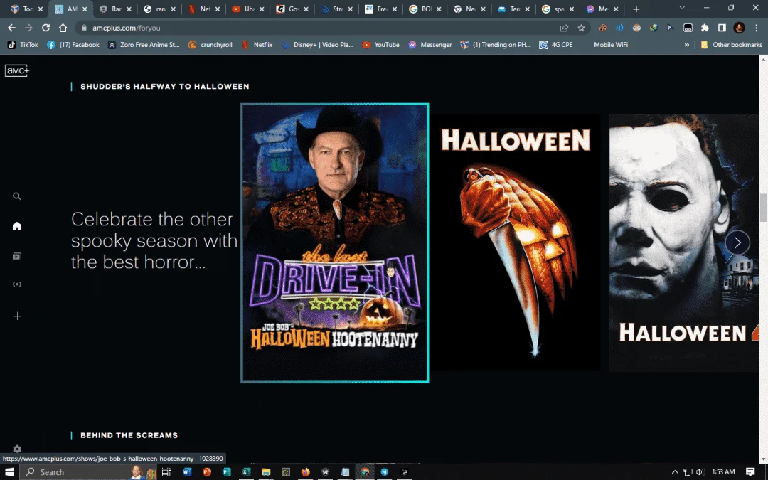768x480 pixels.
Task: Open volume control in system tray
Action: (x=700, y=471)
